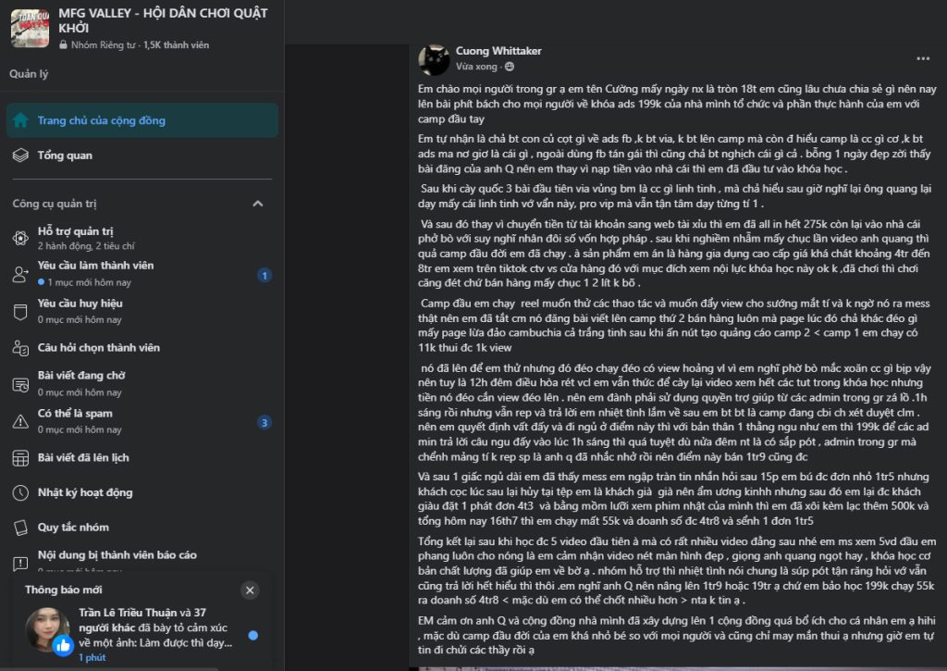Click the Yêu cầu làm thành viên icon
947x671 pixels.
click(x=20, y=274)
